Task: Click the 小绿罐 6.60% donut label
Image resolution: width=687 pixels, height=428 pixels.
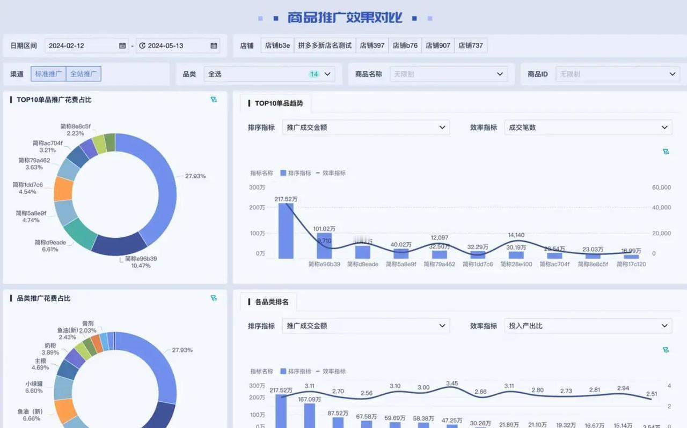Action: (x=34, y=387)
